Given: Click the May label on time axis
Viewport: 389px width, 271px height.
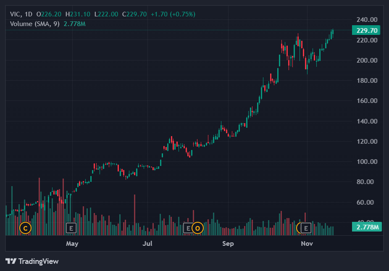Looking at the screenshot, I should pyautogui.click(x=72, y=244).
